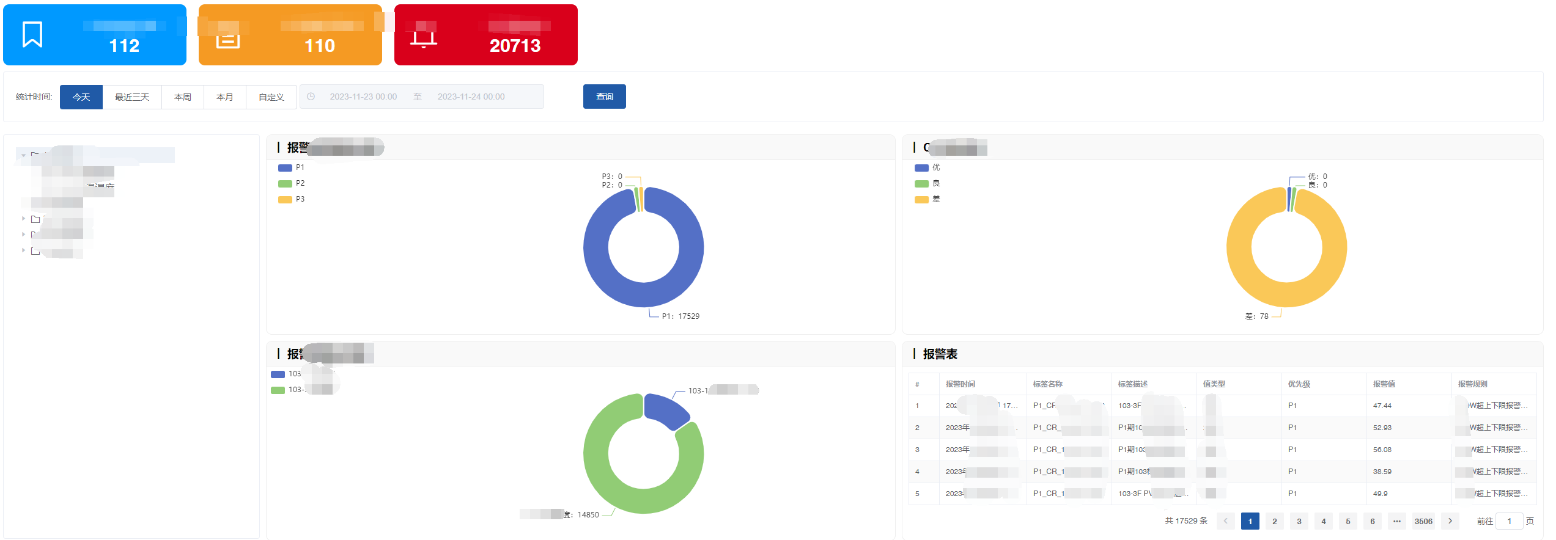Go to pagination page 4
This screenshot has height=540, width=1556.
[1324, 521]
